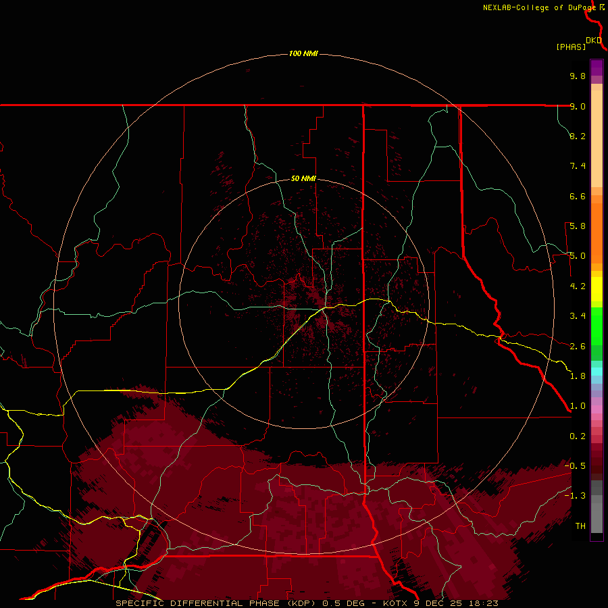
Task: Click the 50 NMI range ring label
Action: click(303, 178)
